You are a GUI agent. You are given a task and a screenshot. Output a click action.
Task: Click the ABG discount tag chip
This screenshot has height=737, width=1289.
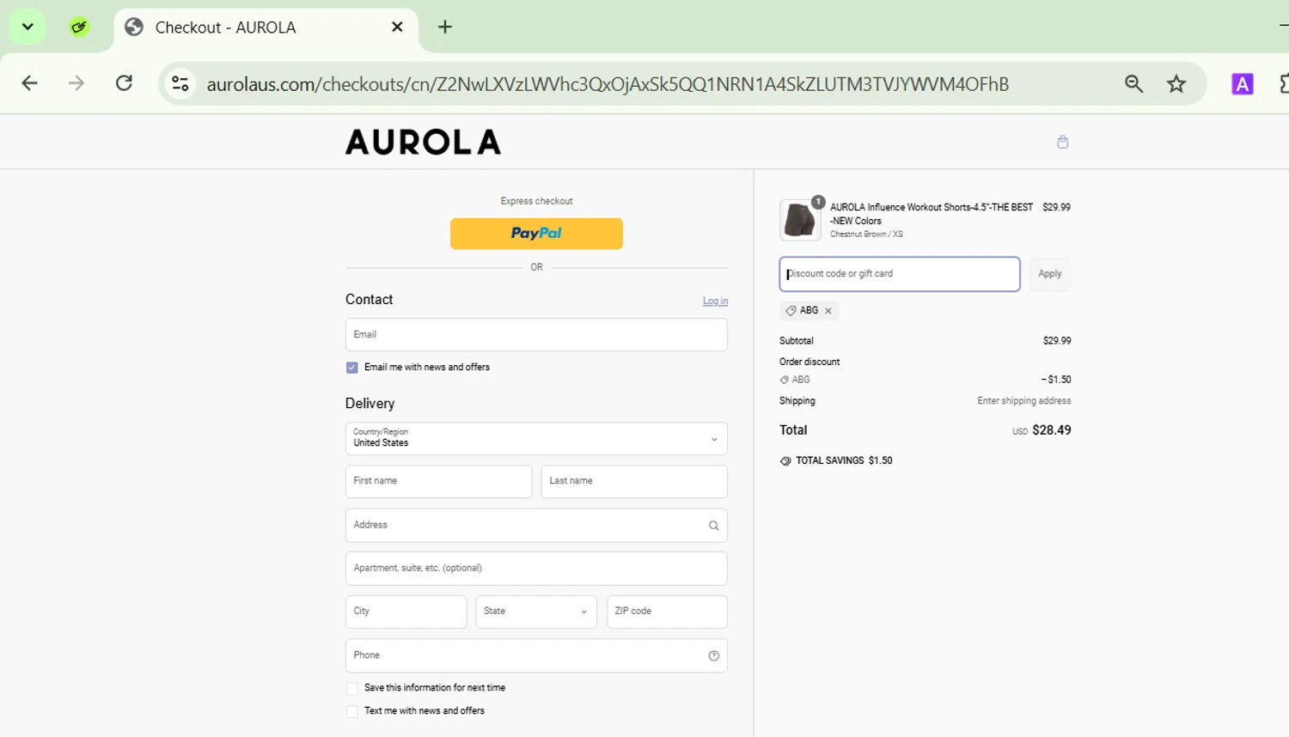pos(809,311)
